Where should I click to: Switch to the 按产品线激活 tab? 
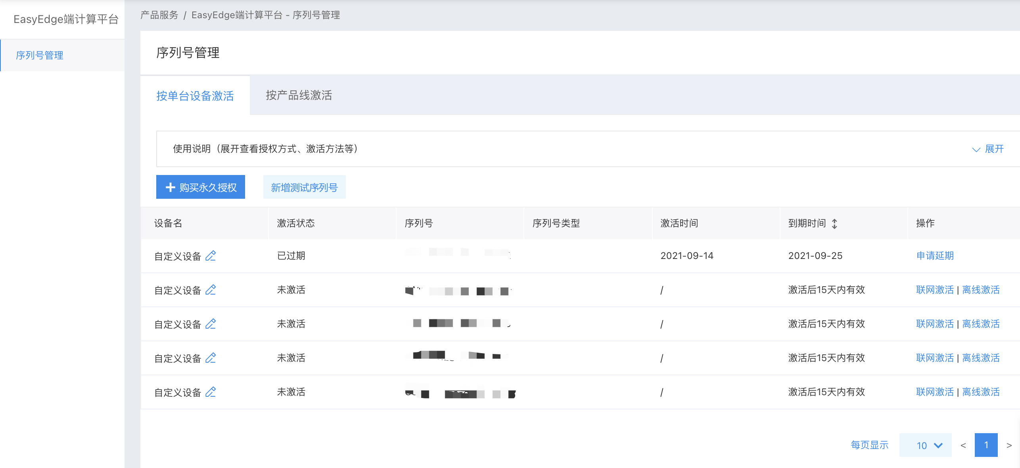click(x=299, y=95)
